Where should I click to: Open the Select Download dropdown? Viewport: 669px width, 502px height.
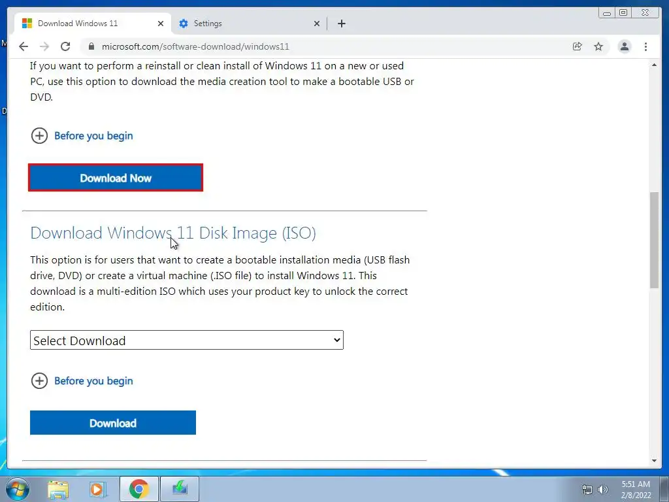187,340
